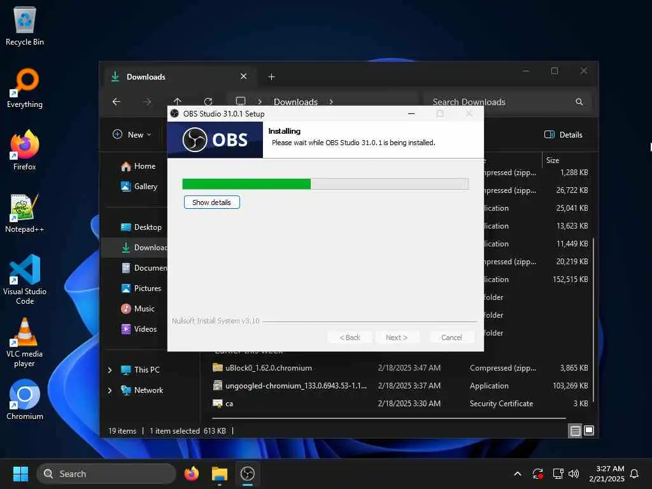Click the Search Downloads field
652x489 pixels.
(507, 102)
